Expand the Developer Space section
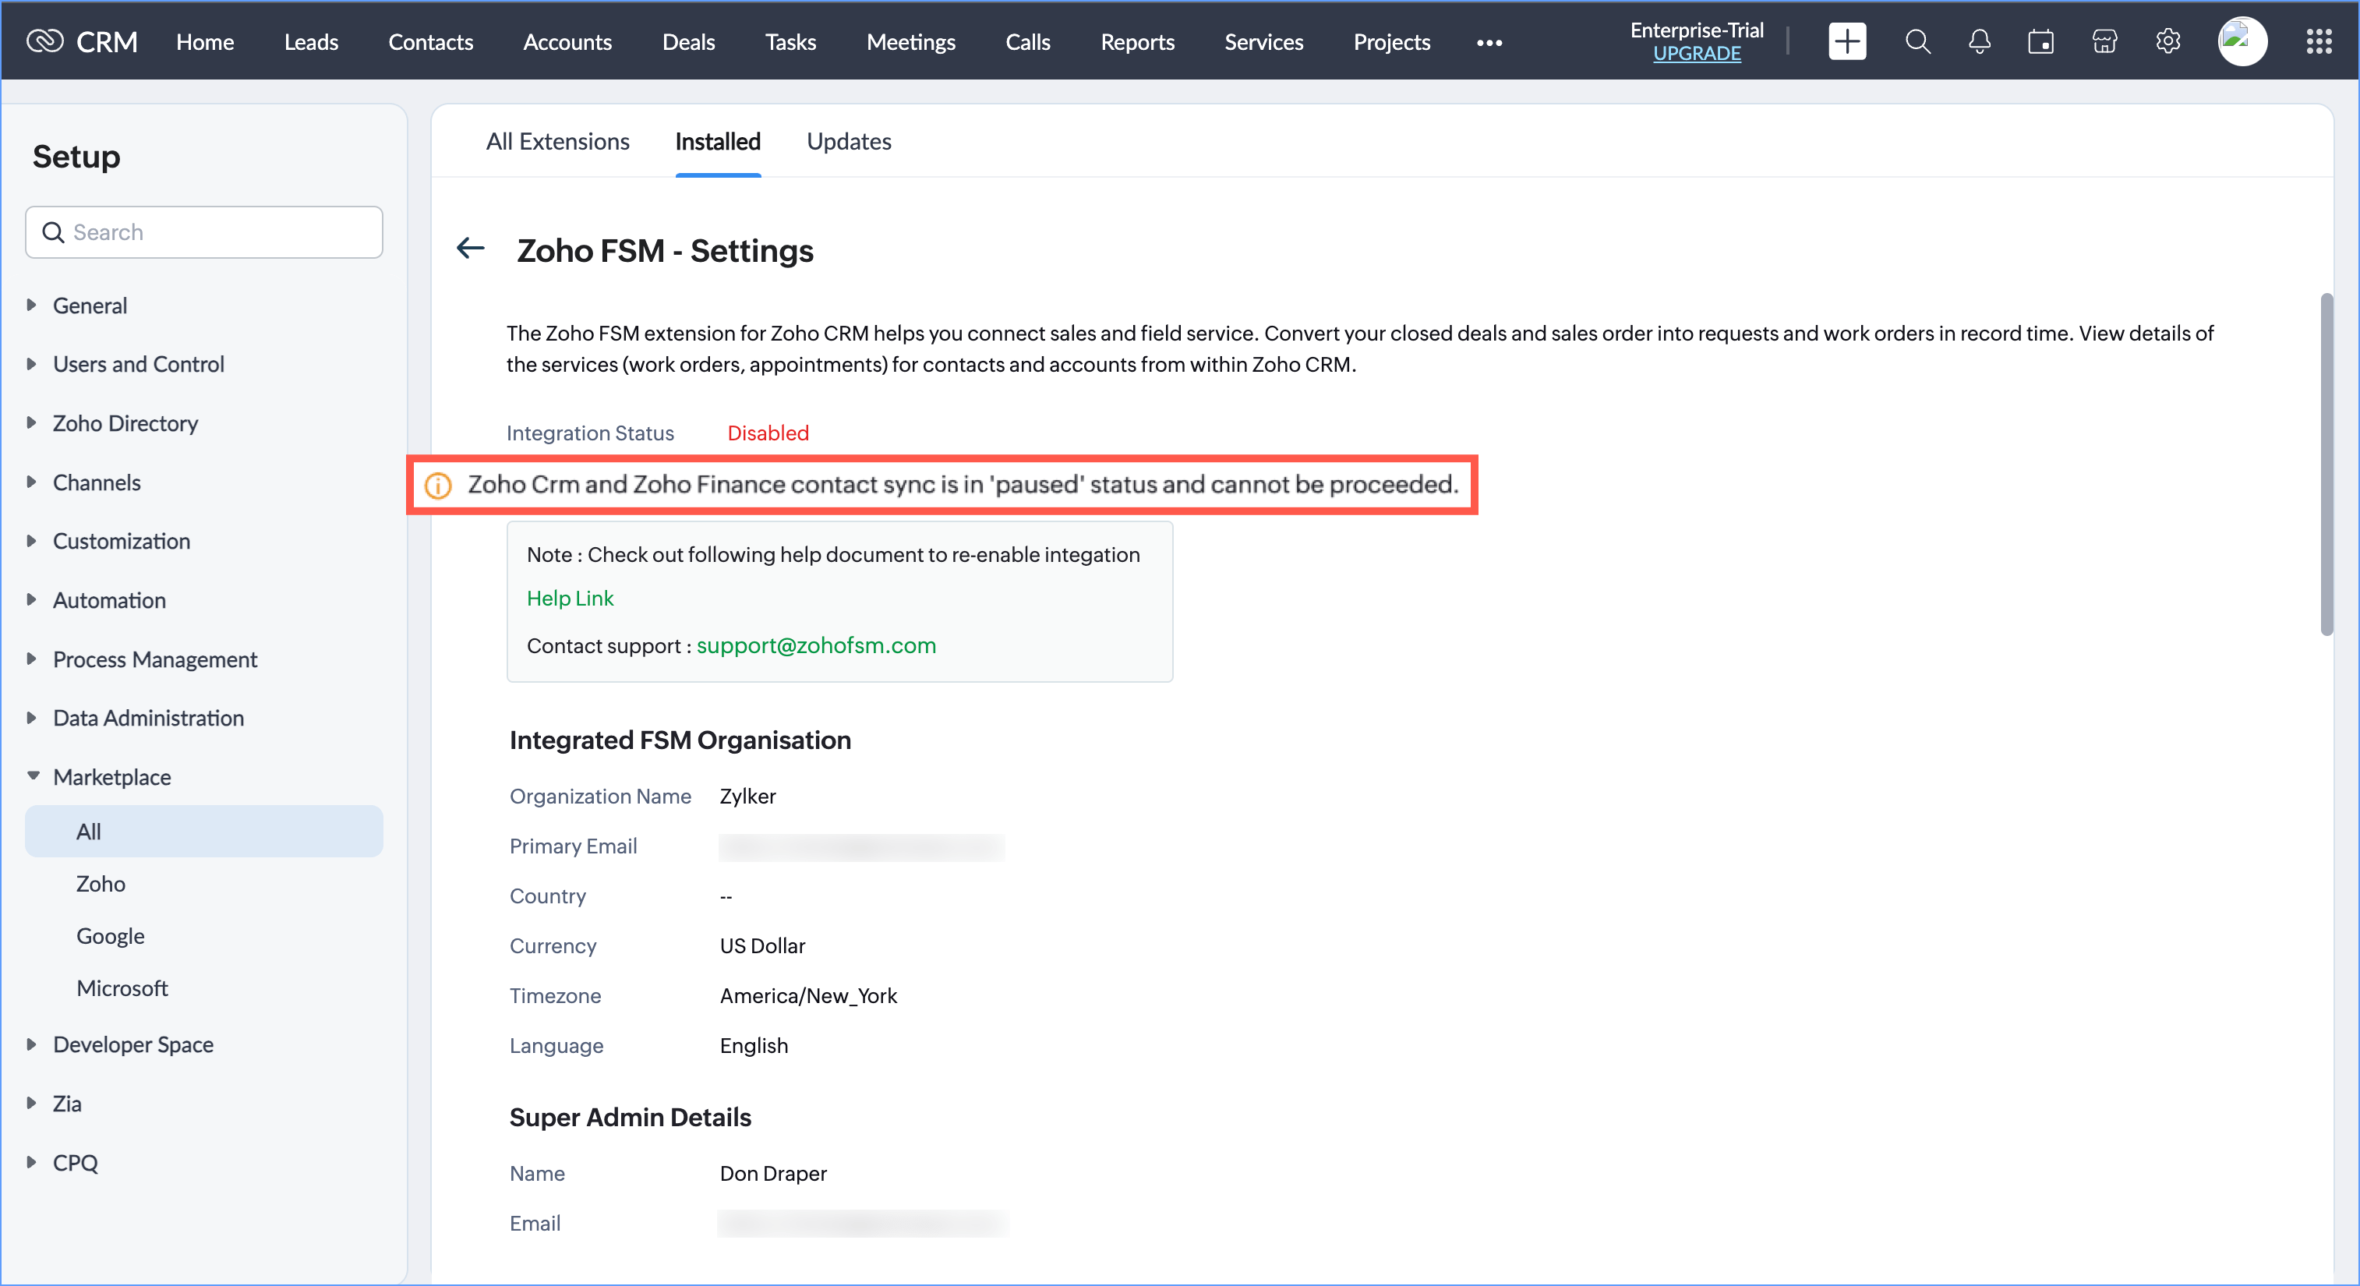 132,1044
